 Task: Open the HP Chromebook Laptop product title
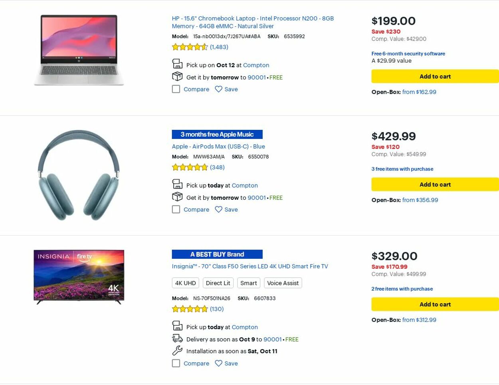click(252, 22)
